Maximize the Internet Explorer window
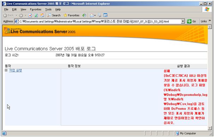Screen dimensions: 214x137 [x=205, y=4]
